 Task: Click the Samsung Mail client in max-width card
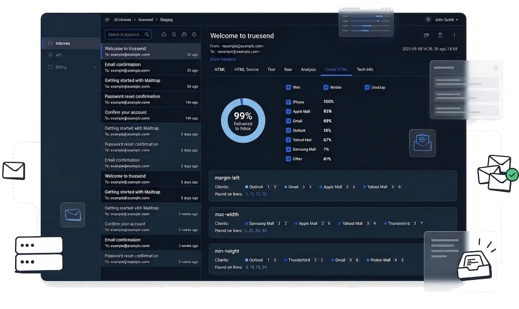(x=261, y=224)
